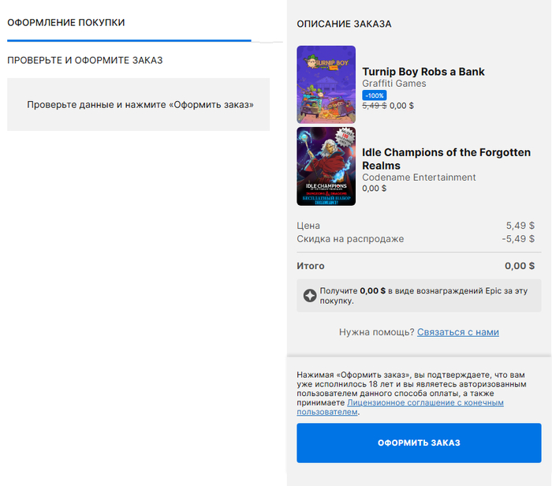Click the Idle Champions of the Forgotten Realms title
The height and width of the screenshot is (486, 552).
point(446,159)
